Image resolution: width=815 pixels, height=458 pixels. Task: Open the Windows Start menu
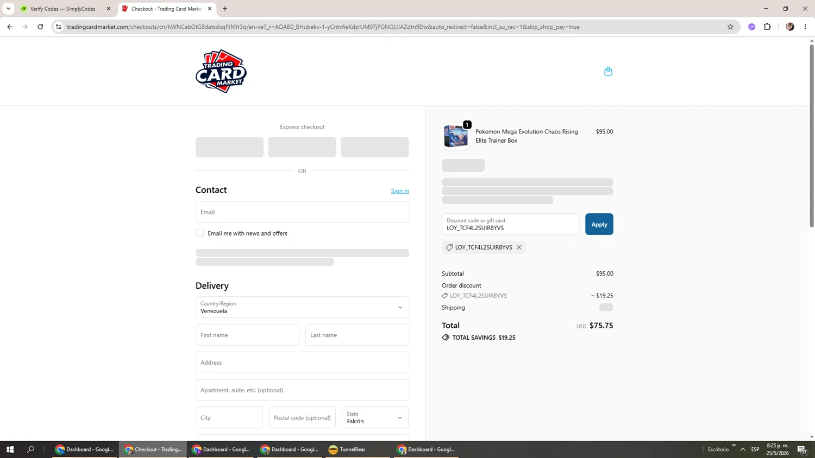pyautogui.click(x=10, y=449)
